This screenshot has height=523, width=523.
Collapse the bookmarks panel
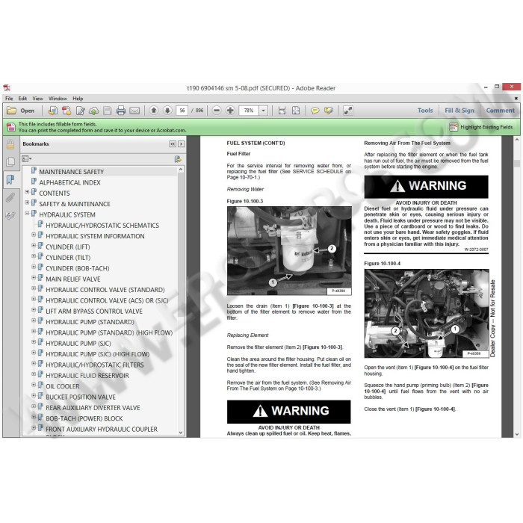(x=173, y=144)
